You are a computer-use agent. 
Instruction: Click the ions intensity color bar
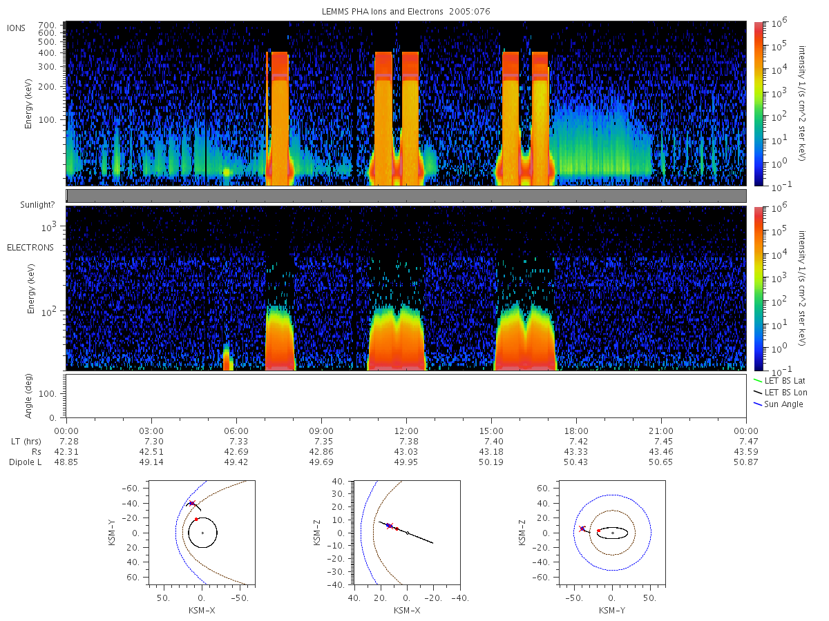(758, 103)
